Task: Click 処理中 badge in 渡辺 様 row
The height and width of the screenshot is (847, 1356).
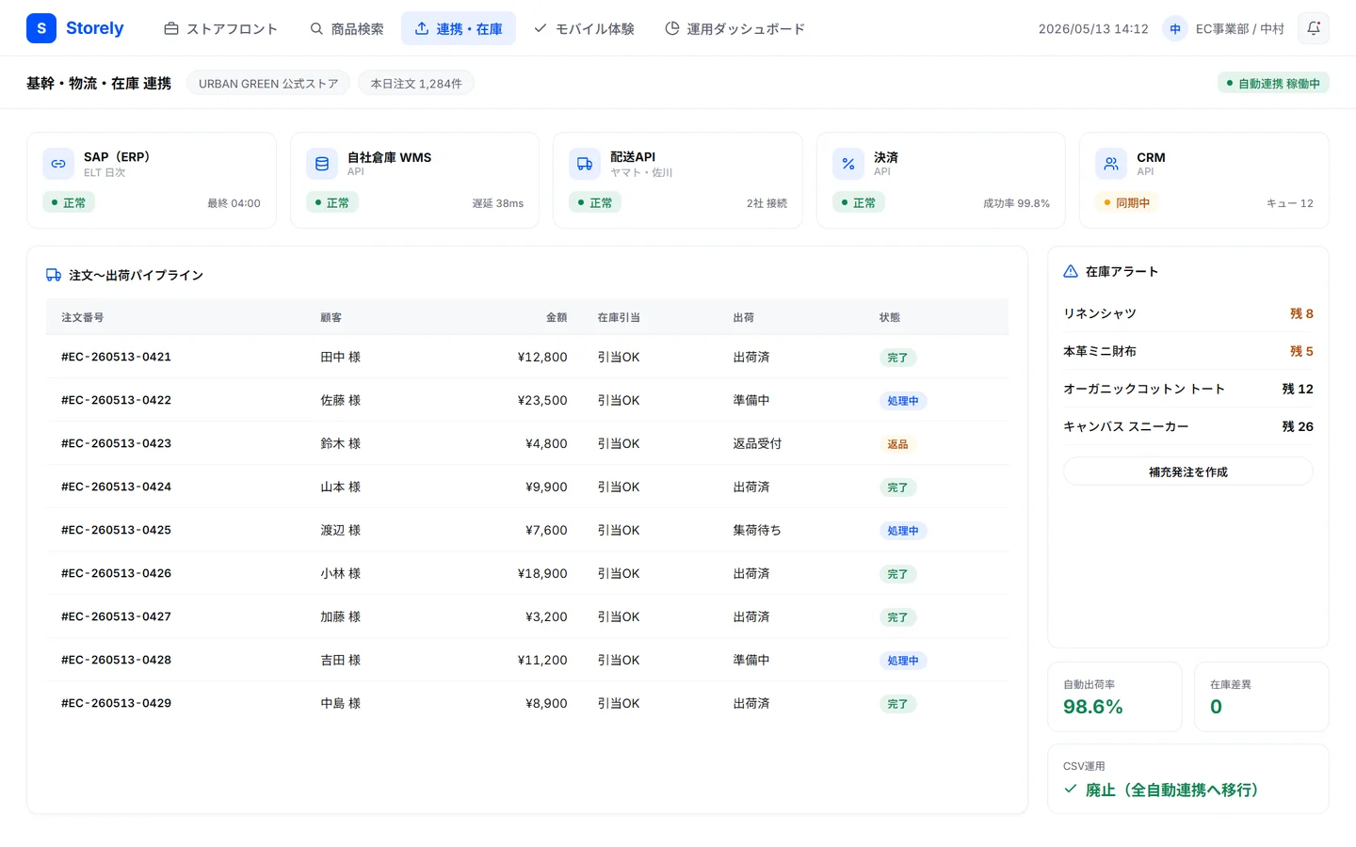Action: [903, 531]
